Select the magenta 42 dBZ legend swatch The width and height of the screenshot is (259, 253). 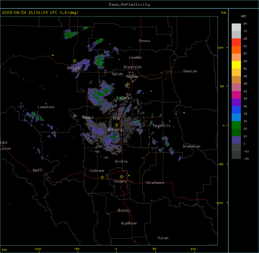[236, 95]
